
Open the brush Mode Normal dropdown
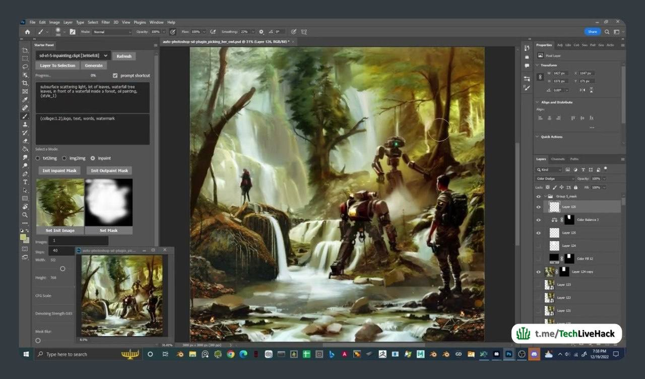pyautogui.click(x=112, y=32)
